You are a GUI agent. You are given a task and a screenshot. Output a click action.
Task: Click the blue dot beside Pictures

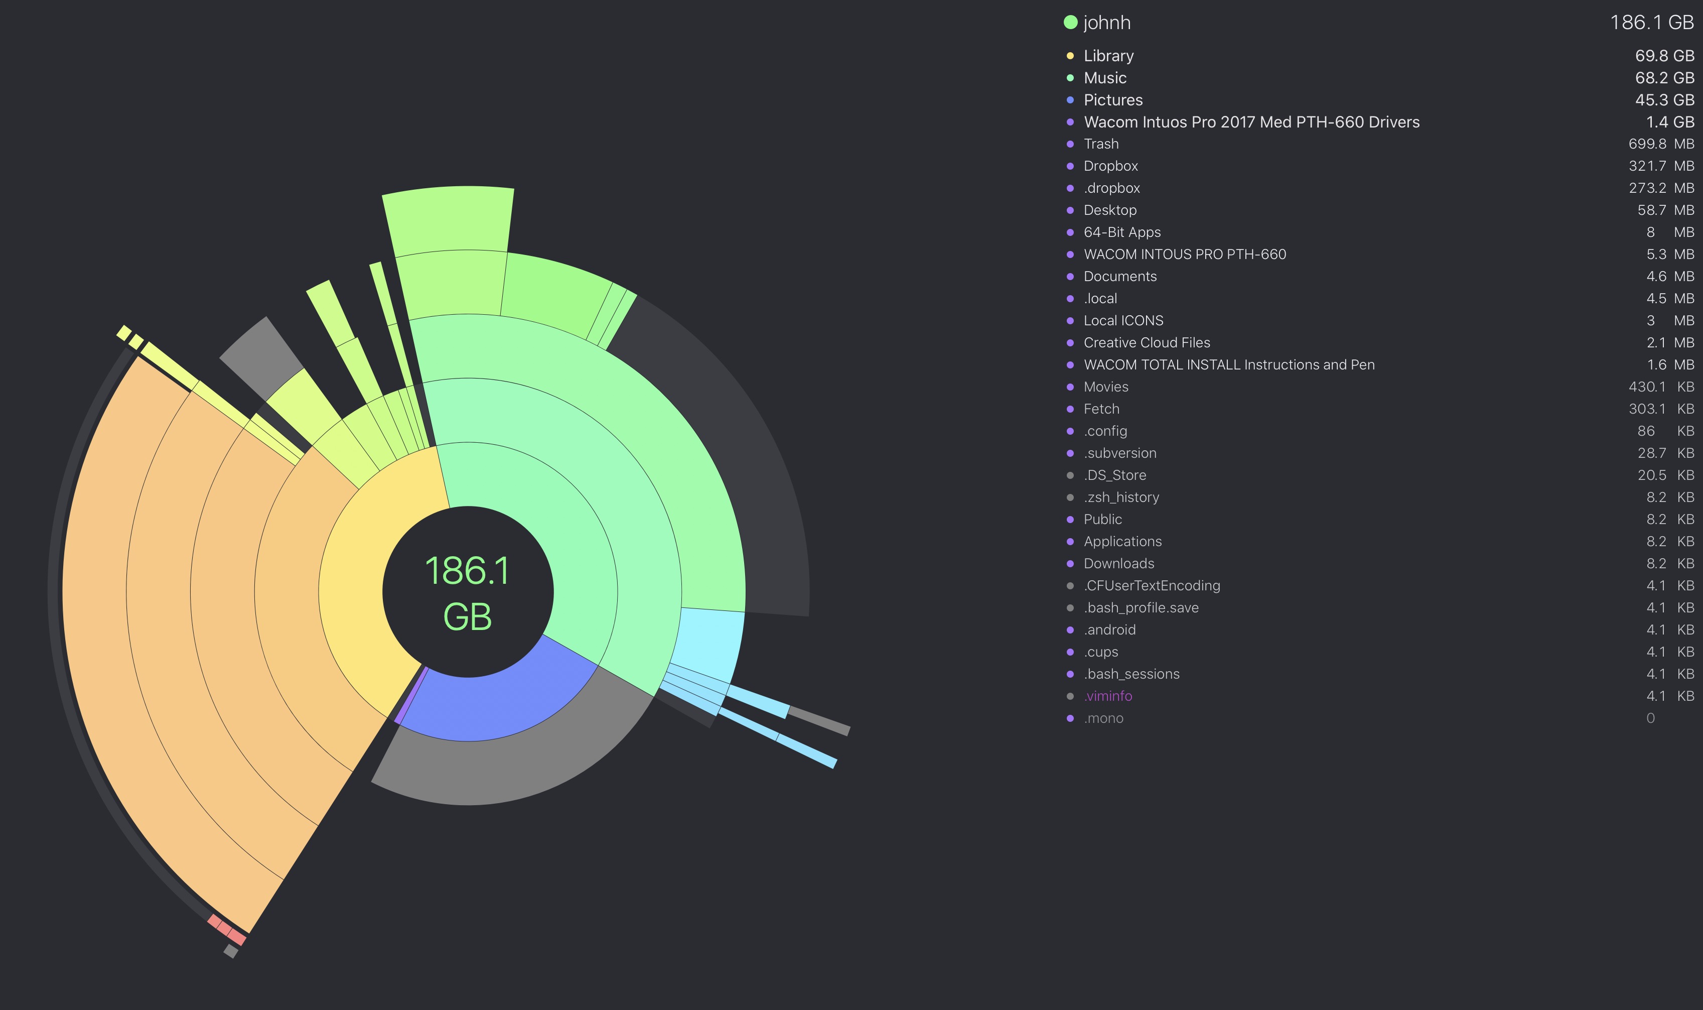point(1070,100)
